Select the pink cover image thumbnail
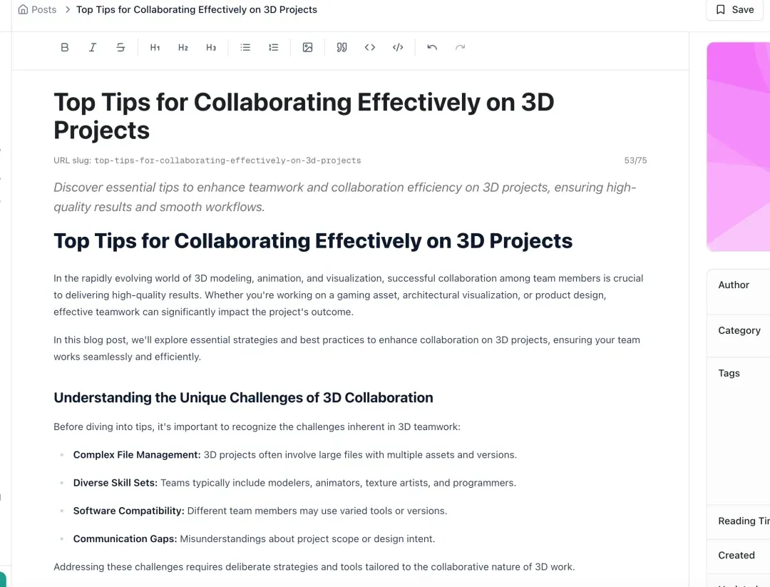 coord(738,146)
